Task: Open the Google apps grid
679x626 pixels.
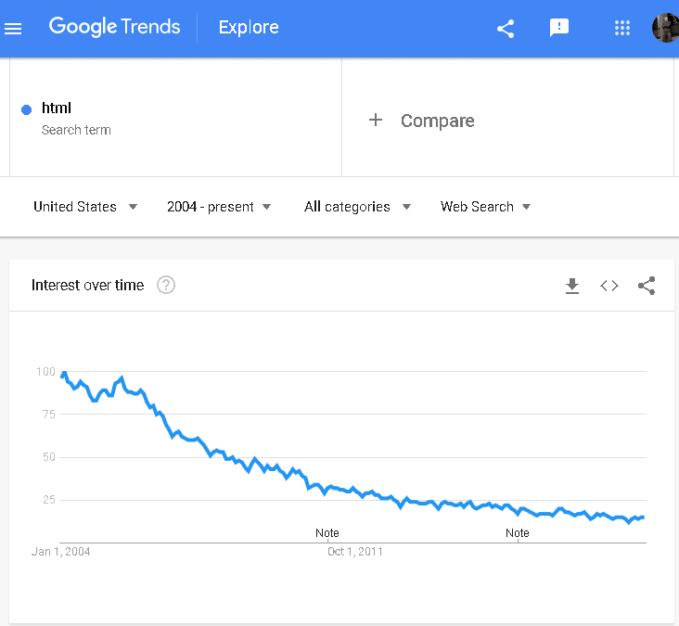Action: (x=622, y=28)
